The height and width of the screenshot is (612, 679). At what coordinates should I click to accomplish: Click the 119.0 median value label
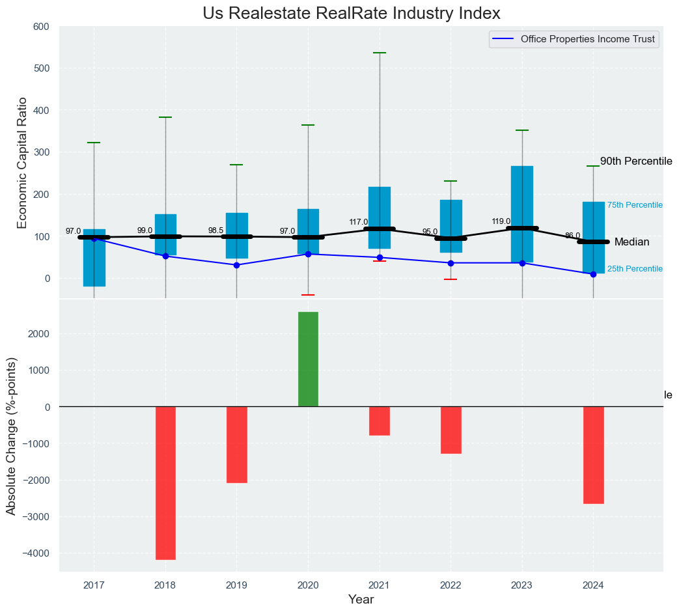coord(501,221)
